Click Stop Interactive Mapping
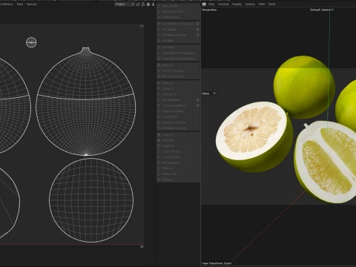 pyautogui.click(x=178, y=59)
